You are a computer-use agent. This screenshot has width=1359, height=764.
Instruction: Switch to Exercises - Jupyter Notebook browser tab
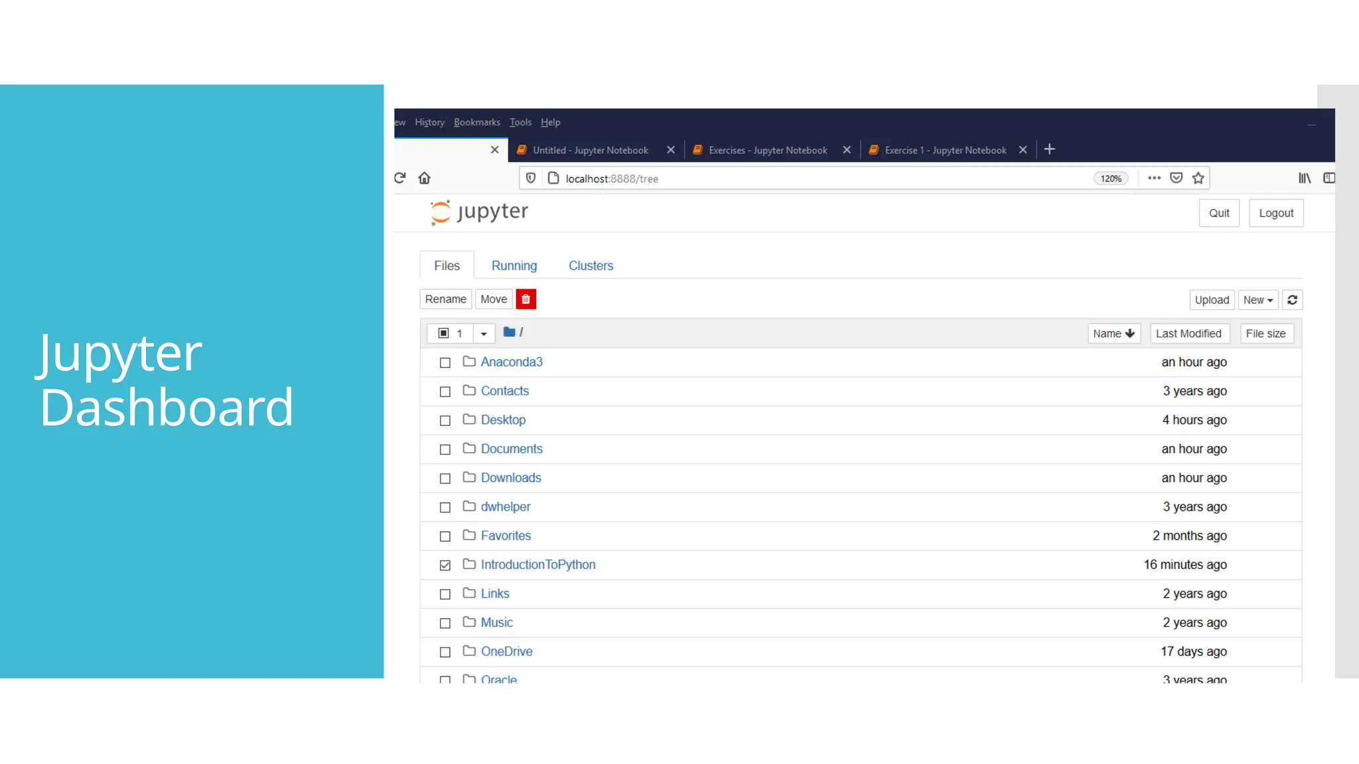tap(768, 151)
